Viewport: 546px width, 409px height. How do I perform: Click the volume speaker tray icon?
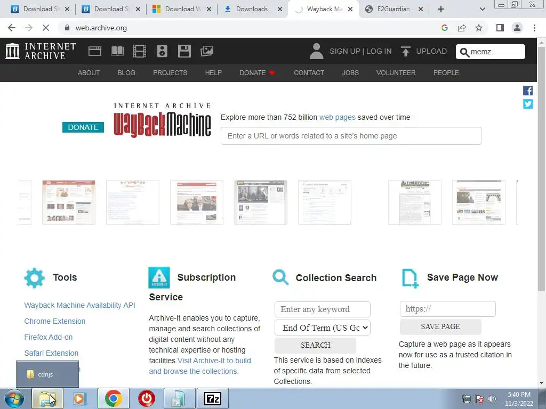coord(492,399)
